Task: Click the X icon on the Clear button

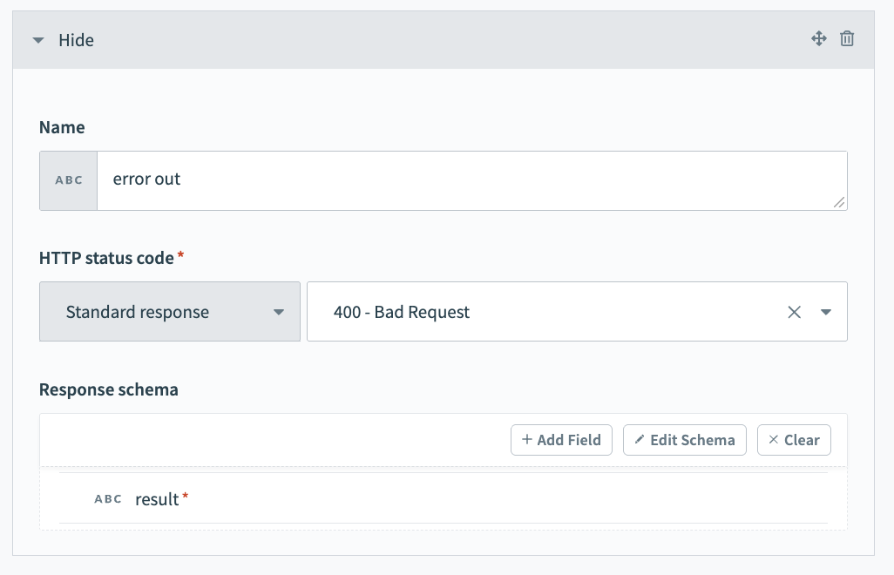Action: pos(774,440)
